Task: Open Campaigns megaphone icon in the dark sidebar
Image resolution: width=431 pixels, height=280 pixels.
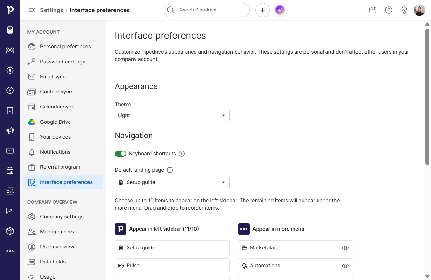Action: (x=10, y=130)
